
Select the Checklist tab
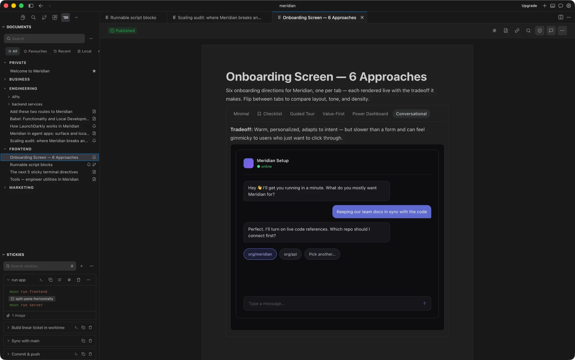tap(269, 114)
